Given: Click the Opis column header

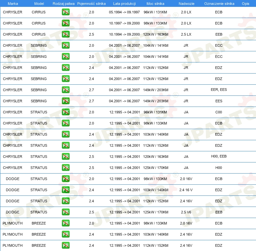Looking at the screenshot, I should (245, 4).
